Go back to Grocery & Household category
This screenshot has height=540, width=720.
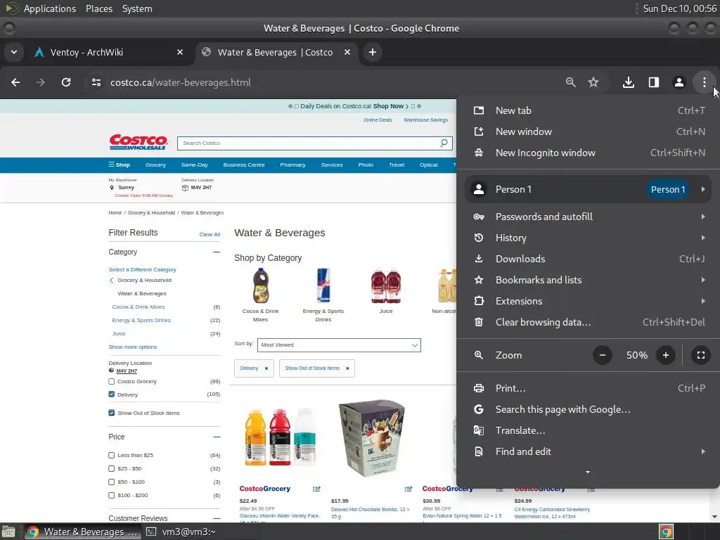pyautogui.click(x=141, y=280)
